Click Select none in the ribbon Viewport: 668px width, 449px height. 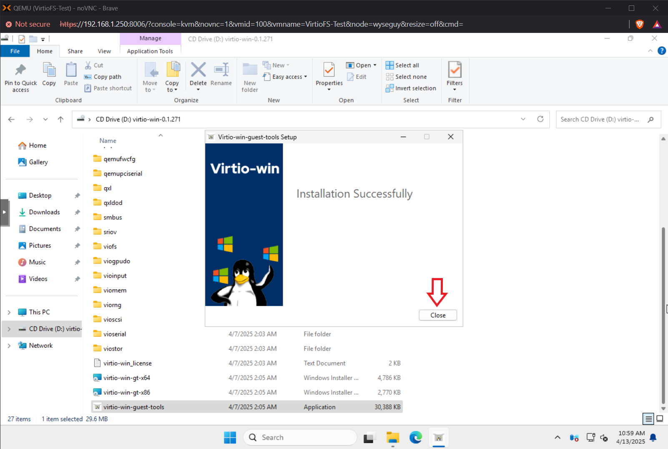click(406, 77)
